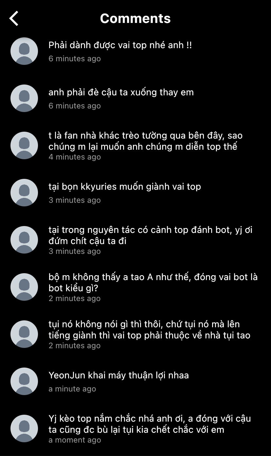Open the 'YeonJun khai máy thuận lợi nhaa' comment
Screen dimensions: 271x456
[x=119, y=375]
